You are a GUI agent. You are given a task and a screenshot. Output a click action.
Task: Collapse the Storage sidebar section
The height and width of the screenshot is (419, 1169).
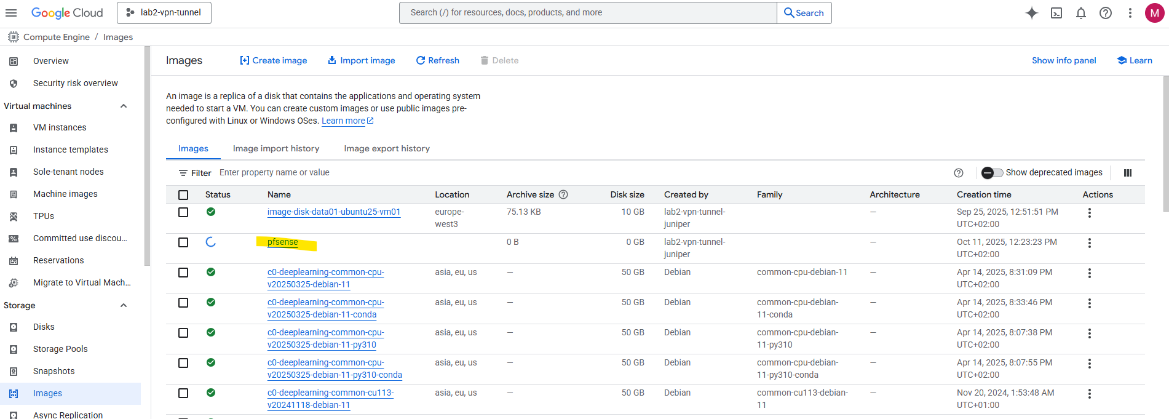124,305
